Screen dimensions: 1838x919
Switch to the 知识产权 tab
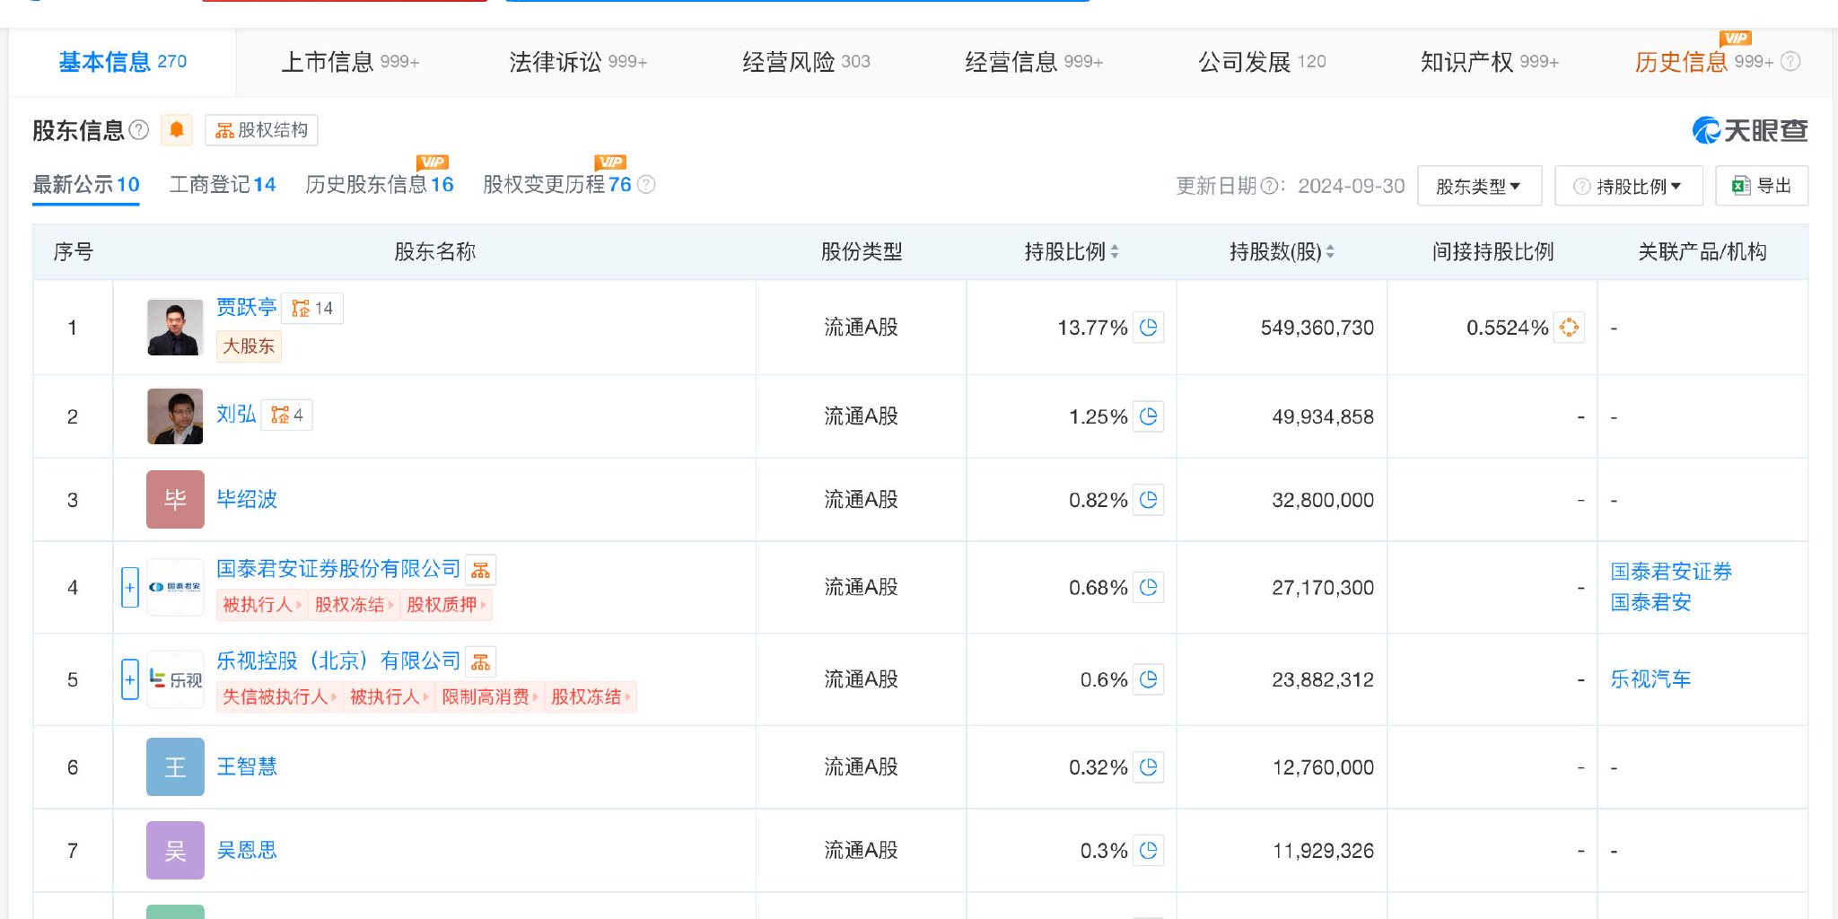(x=1490, y=62)
